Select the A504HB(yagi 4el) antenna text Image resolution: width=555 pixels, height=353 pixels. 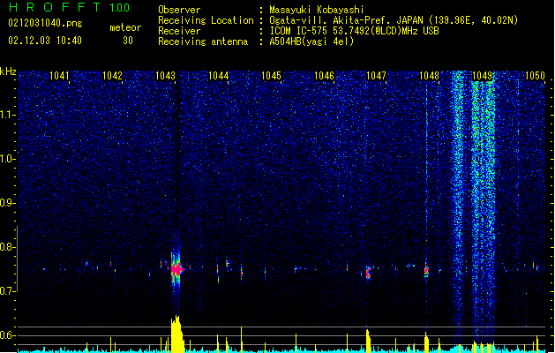click(311, 41)
